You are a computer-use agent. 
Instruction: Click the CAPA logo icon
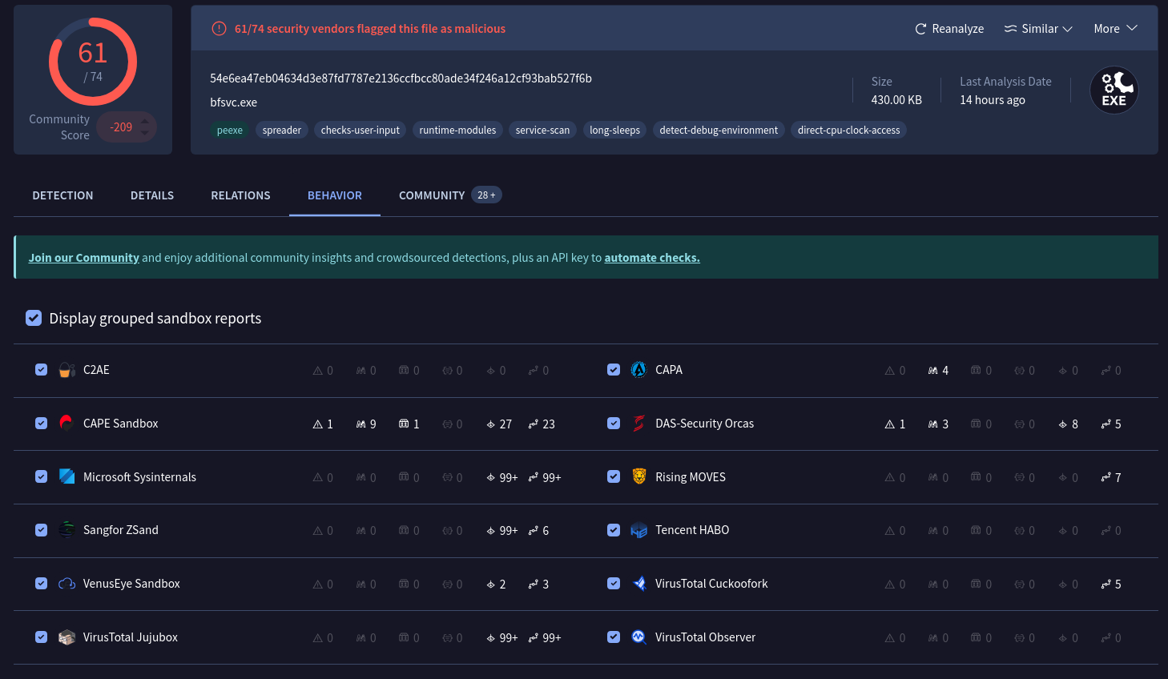pyautogui.click(x=638, y=370)
